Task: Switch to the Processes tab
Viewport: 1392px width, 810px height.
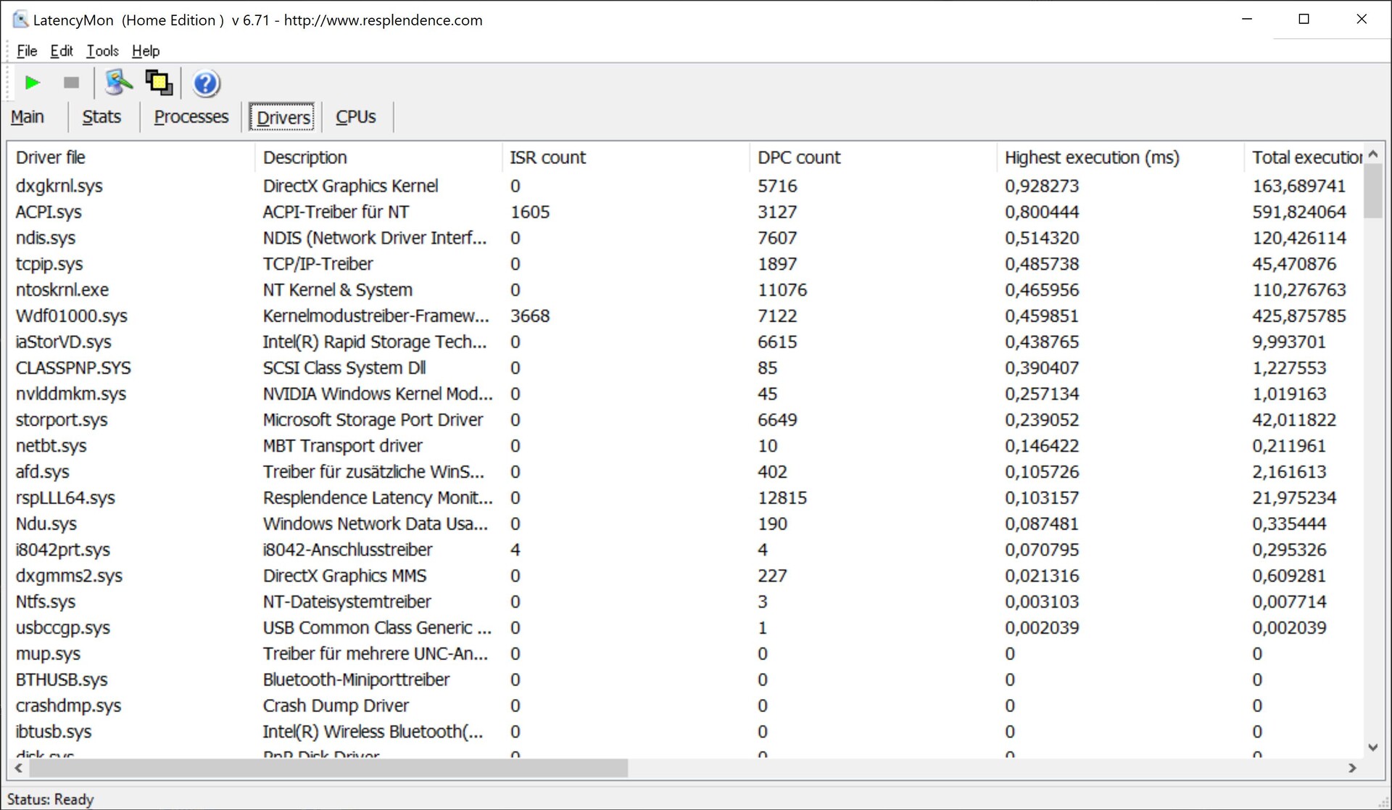Action: (191, 117)
